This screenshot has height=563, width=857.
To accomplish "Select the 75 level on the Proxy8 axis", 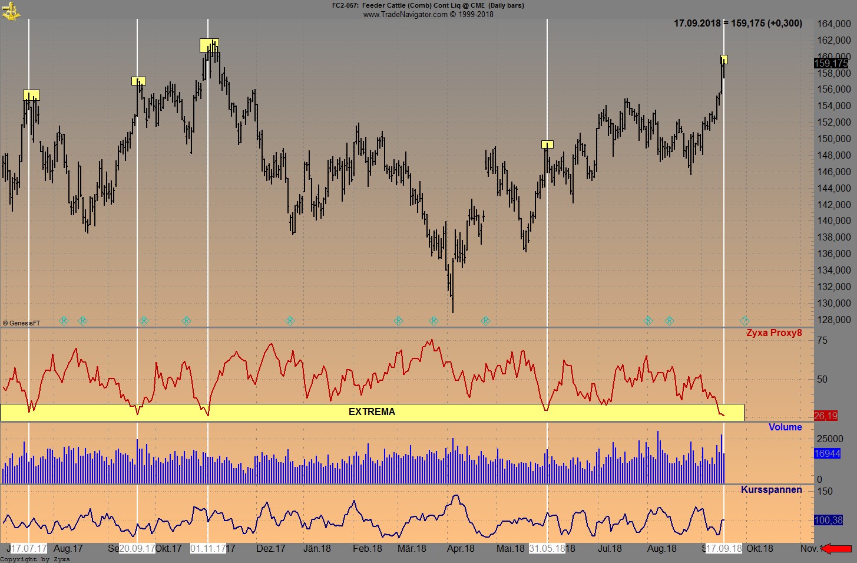I will (x=822, y=340).
